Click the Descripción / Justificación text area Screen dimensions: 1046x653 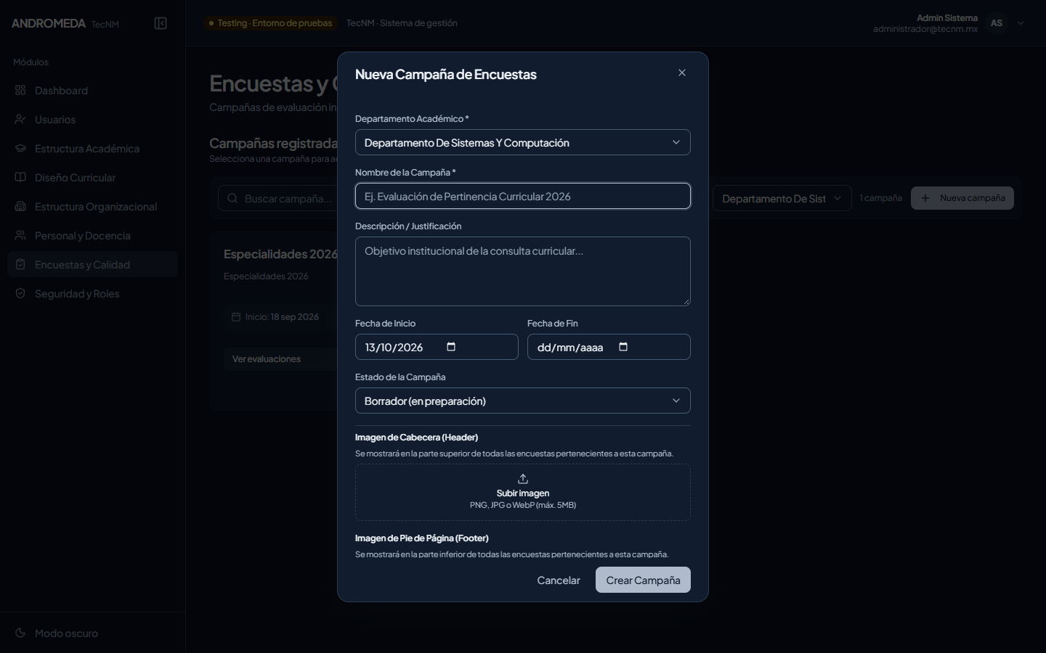click(x=523, y=271)
